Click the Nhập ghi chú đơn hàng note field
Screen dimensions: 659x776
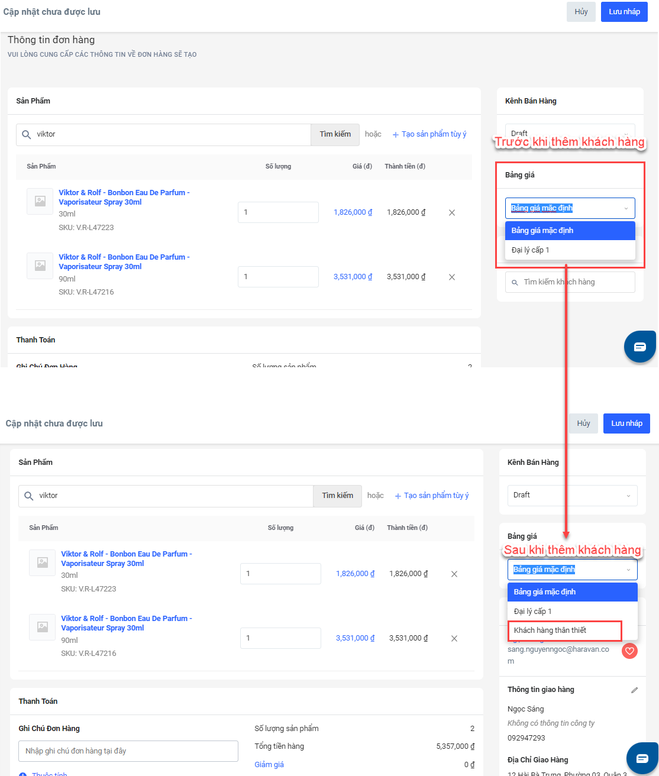point(128,751)
